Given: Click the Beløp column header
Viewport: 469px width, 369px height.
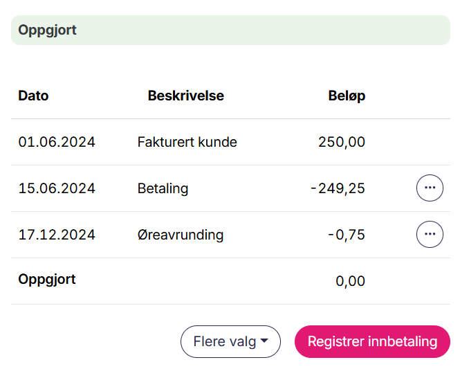Looking at the screenshot, I should [x=347, y=96].
